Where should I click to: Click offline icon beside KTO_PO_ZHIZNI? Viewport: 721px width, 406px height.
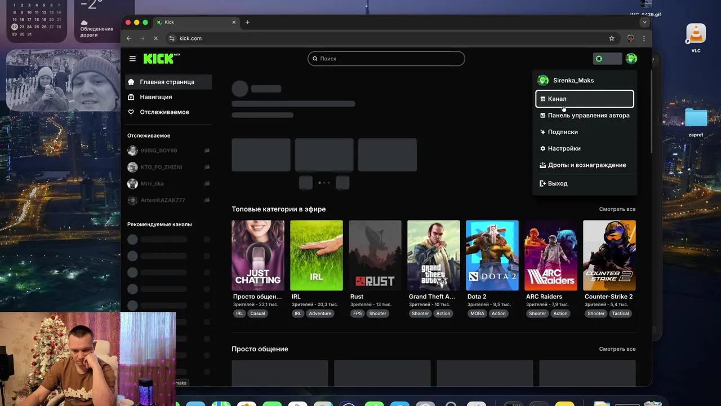pyautogui.click(x=207, y=167)
